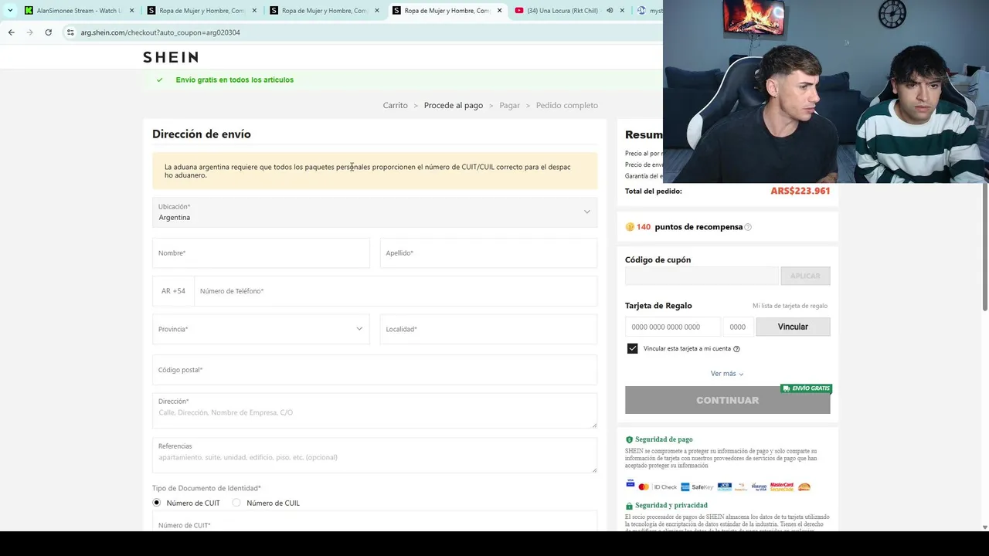Expand the Provincia dropdown
Image resolution: width=989 pixels, height=556 pixels.
tap(261, 329)
